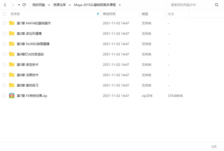Open folder name 第6章 动画技术
This screenshot has height=151, width=224.
click(28, 75)
